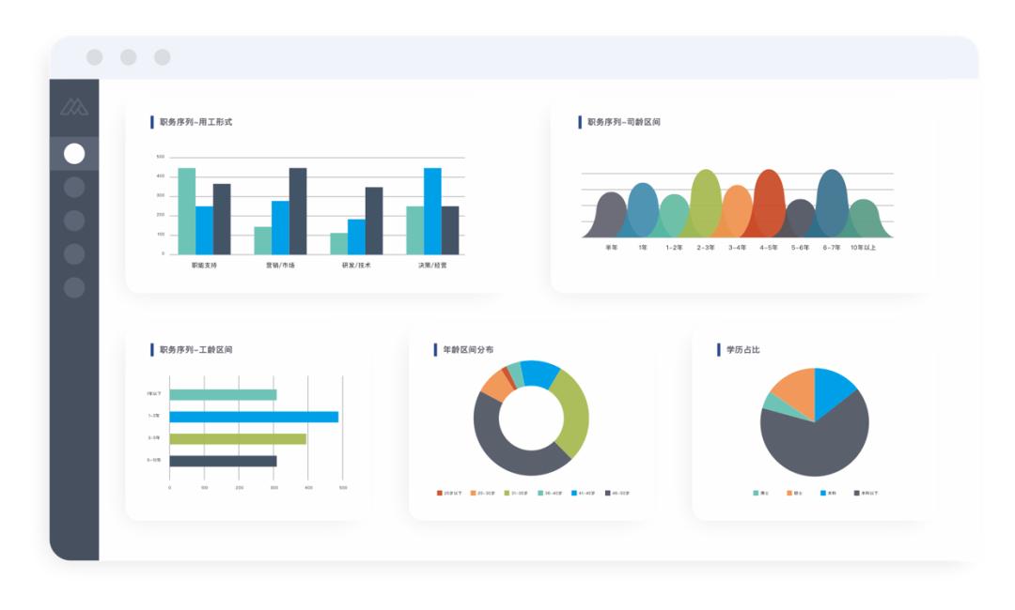Open the fourth sidebar navigation dot
1015x610 pixels.
pos(74,254)
